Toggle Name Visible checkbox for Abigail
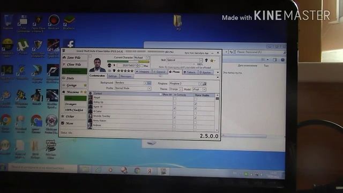 [x=196, y=99]
